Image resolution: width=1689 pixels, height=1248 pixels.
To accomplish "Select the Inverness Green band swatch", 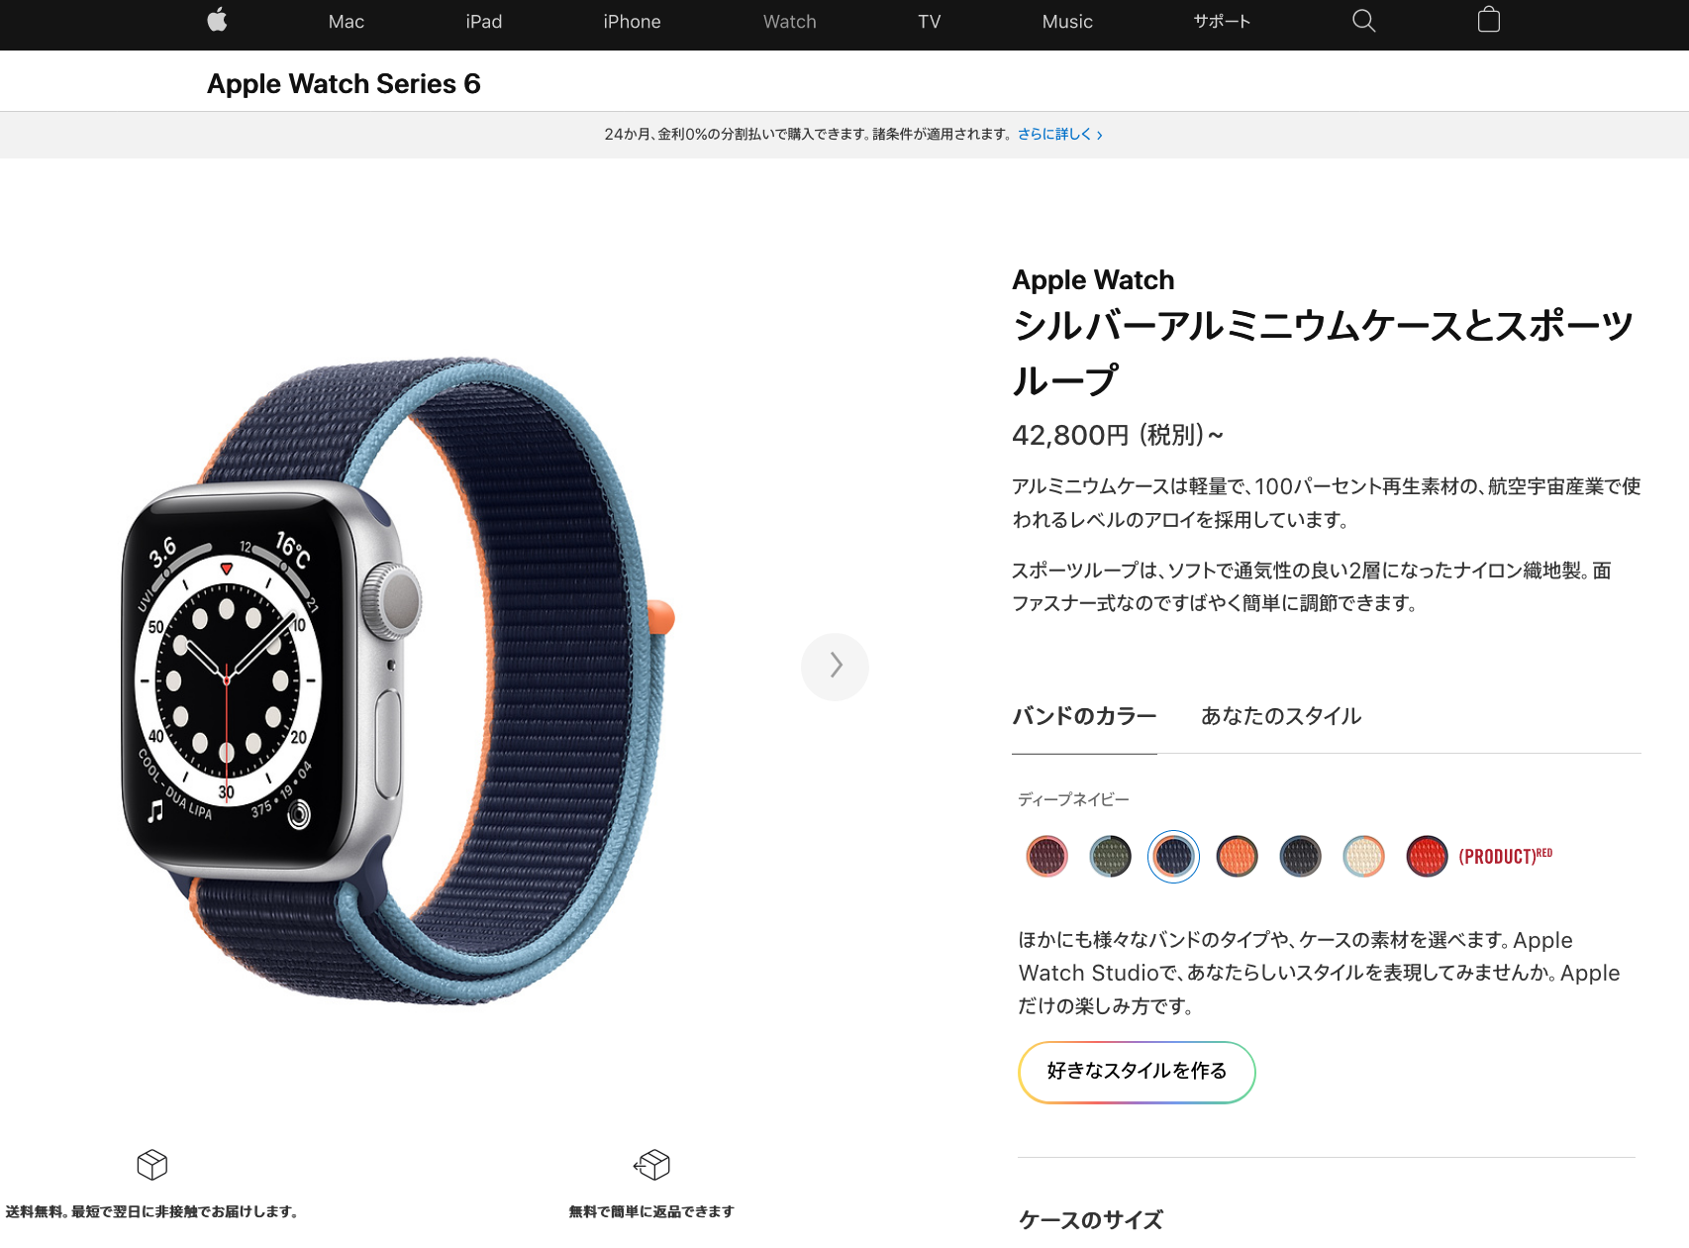I will (x=1110, y=857).
